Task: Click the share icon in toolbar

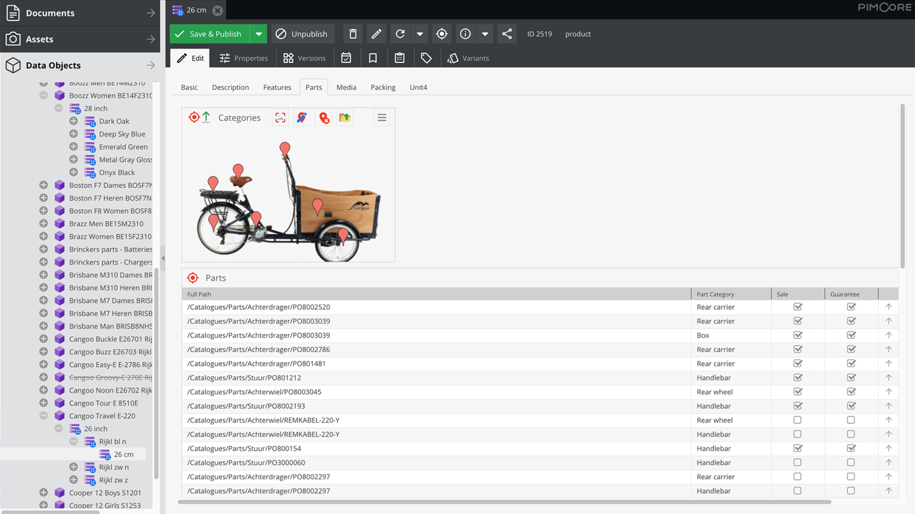Action: [x=507, y=34]
